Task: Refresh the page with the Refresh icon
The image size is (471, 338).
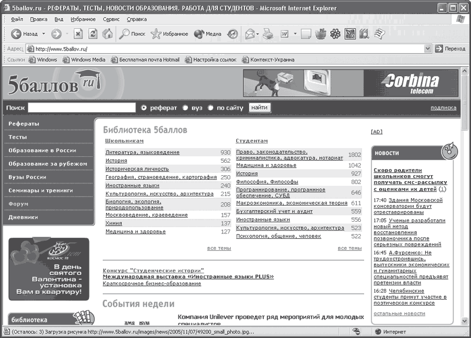Action: point(92,34)
